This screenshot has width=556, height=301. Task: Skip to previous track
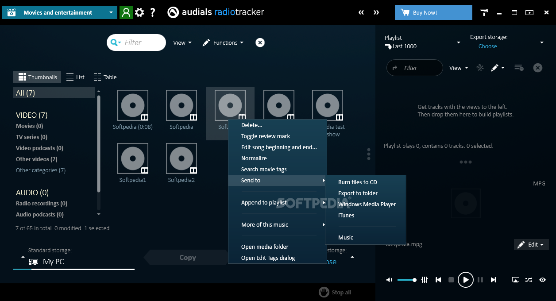(x=438, y=280)
